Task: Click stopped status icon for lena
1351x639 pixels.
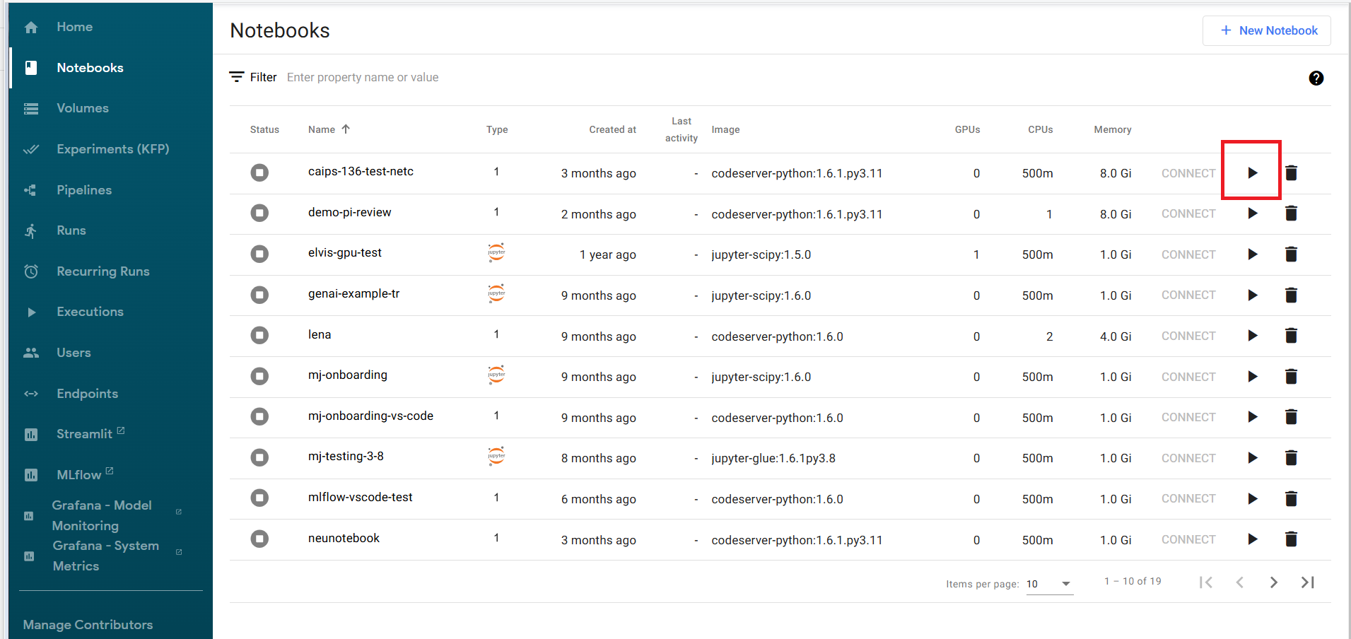Action: coord(259,335)
